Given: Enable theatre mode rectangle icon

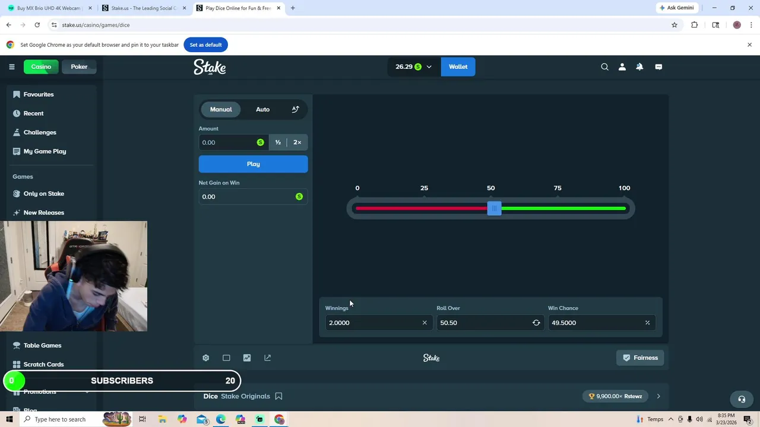Looking at the screenshot, I should pyautogui.click(x=226, y=358).
